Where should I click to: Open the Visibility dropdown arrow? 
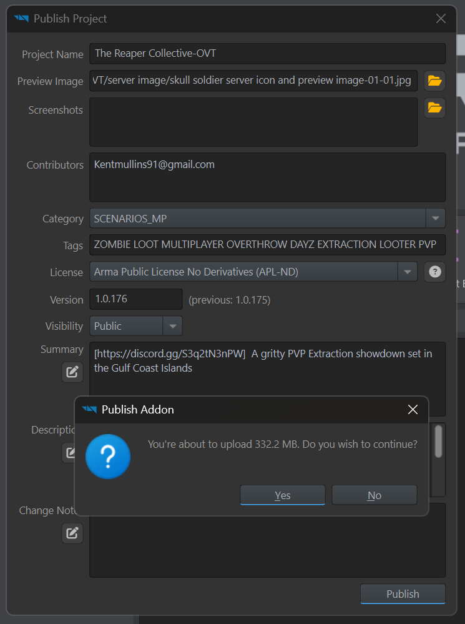[x=173, y=326]
